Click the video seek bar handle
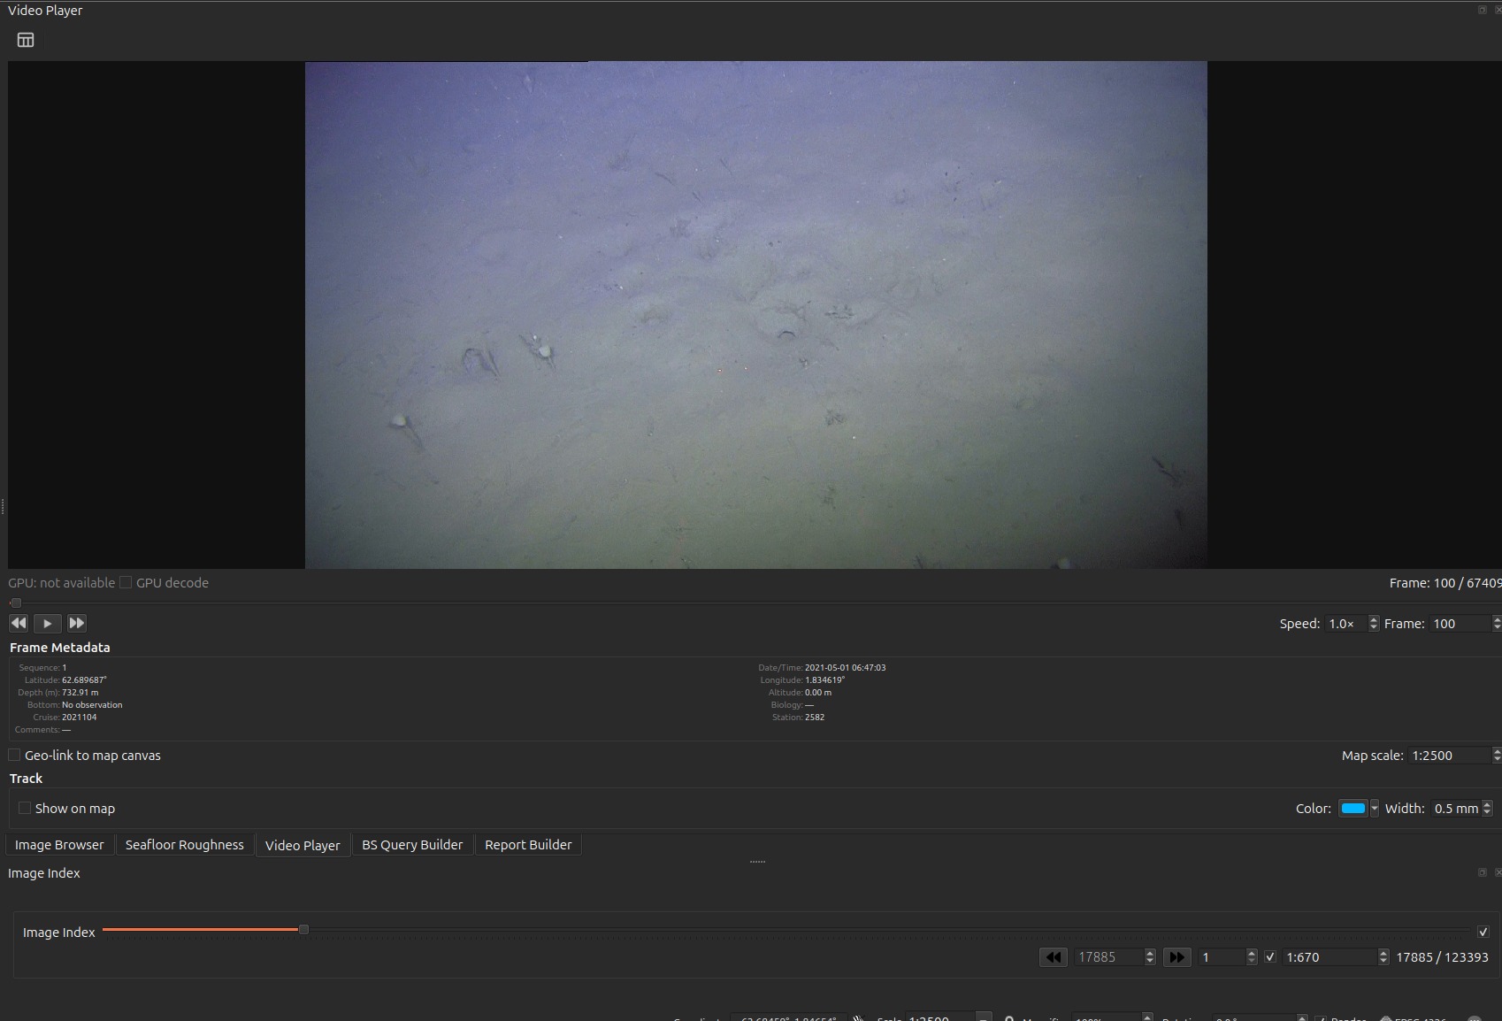This screenshot has width=1502, height=1021. (x=16, y=603)
